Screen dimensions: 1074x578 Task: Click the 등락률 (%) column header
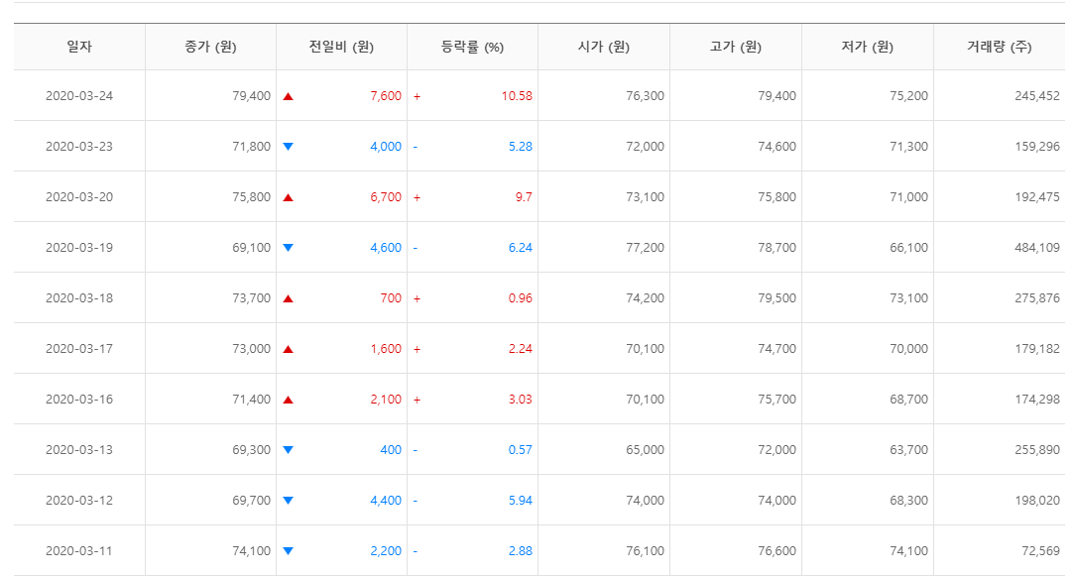(472, 47)
